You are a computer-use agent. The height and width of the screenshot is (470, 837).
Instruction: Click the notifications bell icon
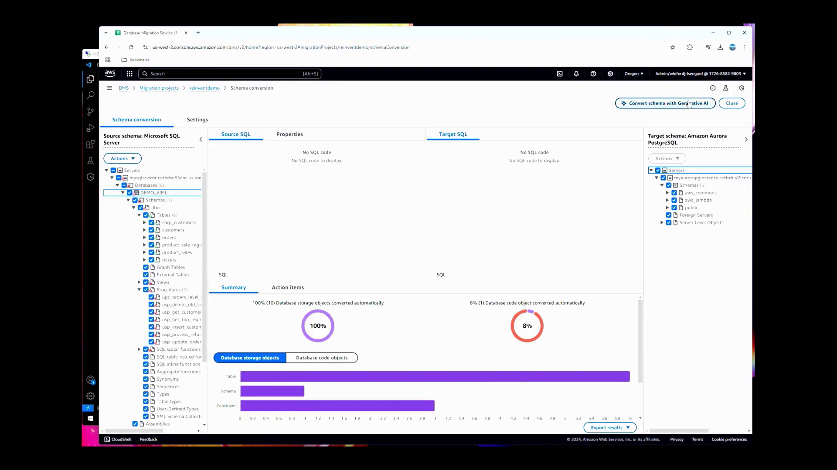(x=576, y=74)
